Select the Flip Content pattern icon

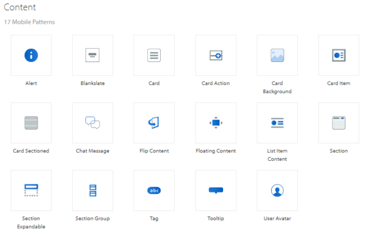coord(154,123)
